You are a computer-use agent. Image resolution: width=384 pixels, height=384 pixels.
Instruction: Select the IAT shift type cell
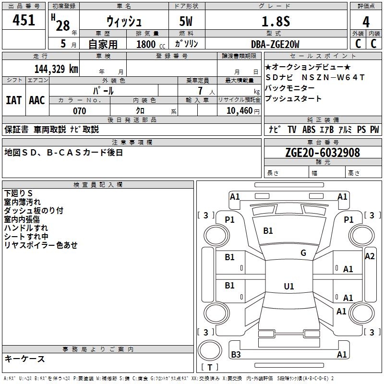click(x=13, y=100)
